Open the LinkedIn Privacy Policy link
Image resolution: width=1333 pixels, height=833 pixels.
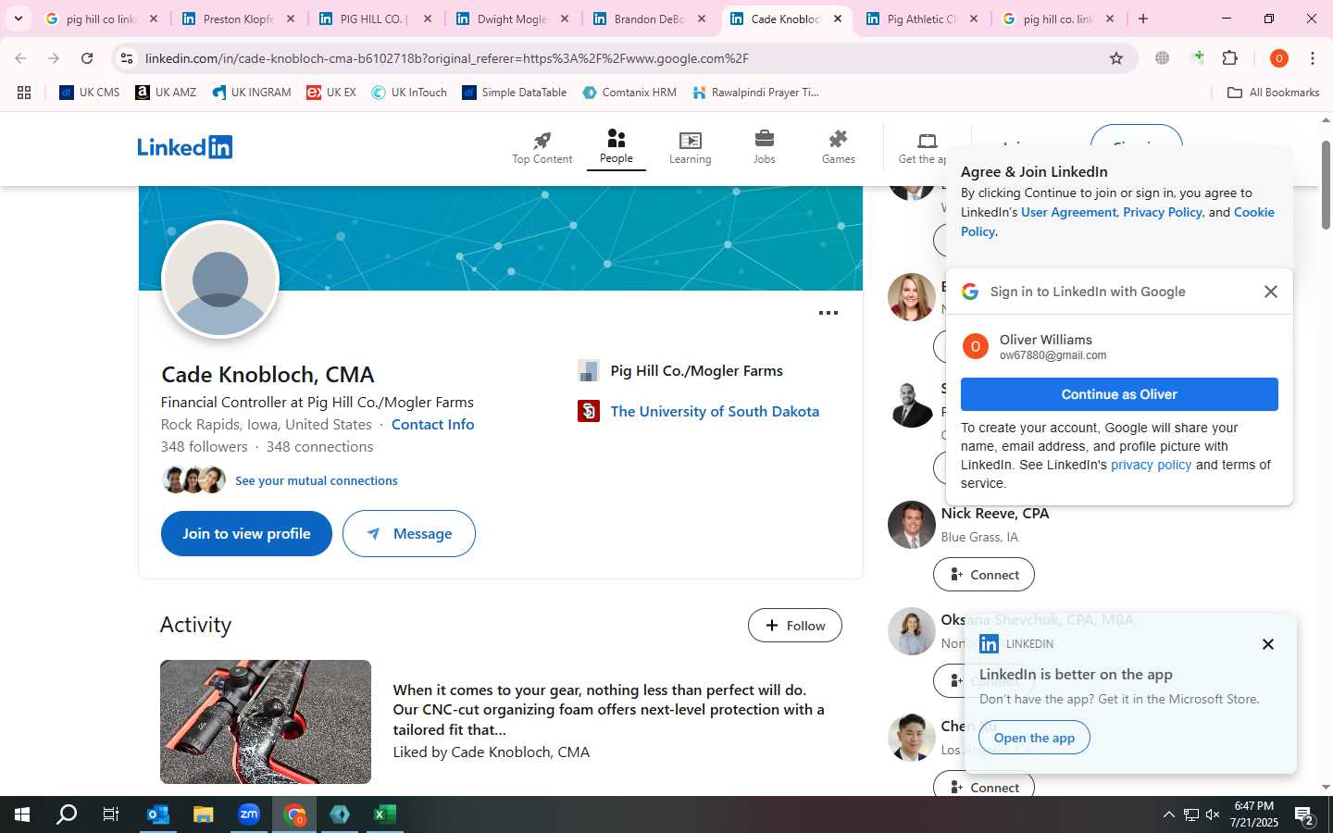coord(1162,212)
